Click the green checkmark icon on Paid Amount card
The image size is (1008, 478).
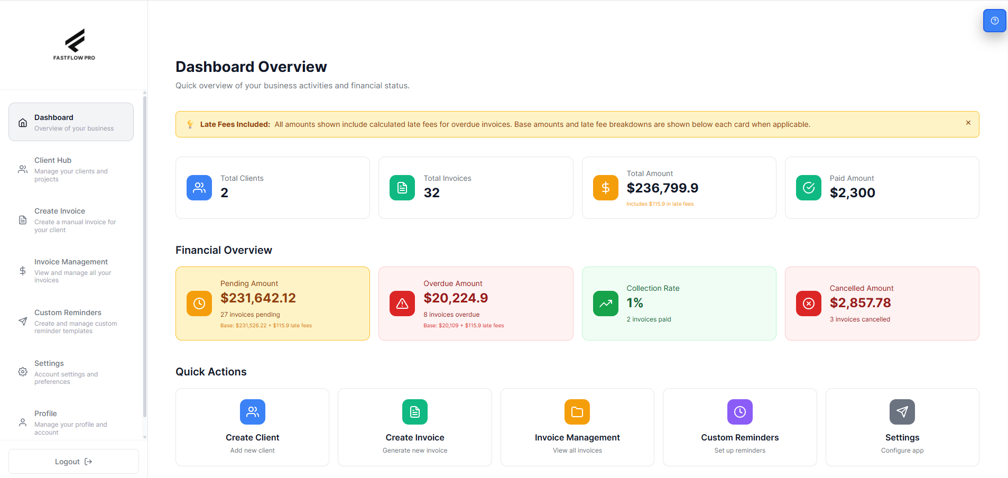click(x=808, y=187)
